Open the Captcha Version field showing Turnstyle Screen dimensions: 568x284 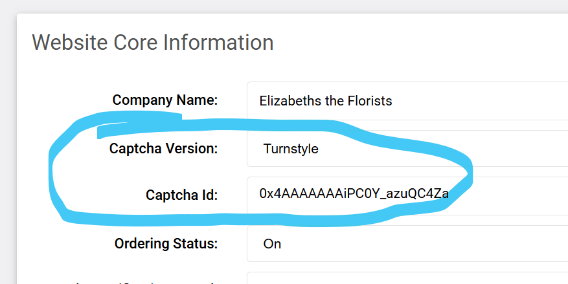[407, 149]
